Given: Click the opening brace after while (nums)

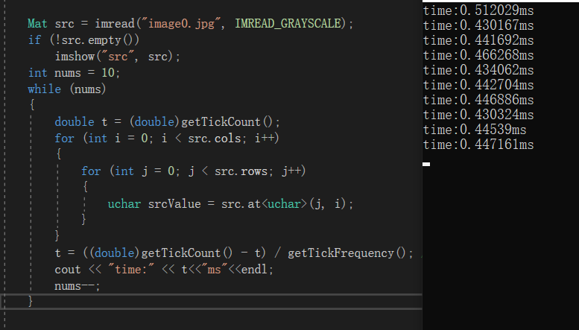Looking at the screenshot, I should tap(32, 105).
